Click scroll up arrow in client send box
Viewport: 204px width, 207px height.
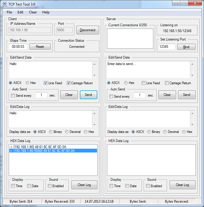(x=94, y=64)
